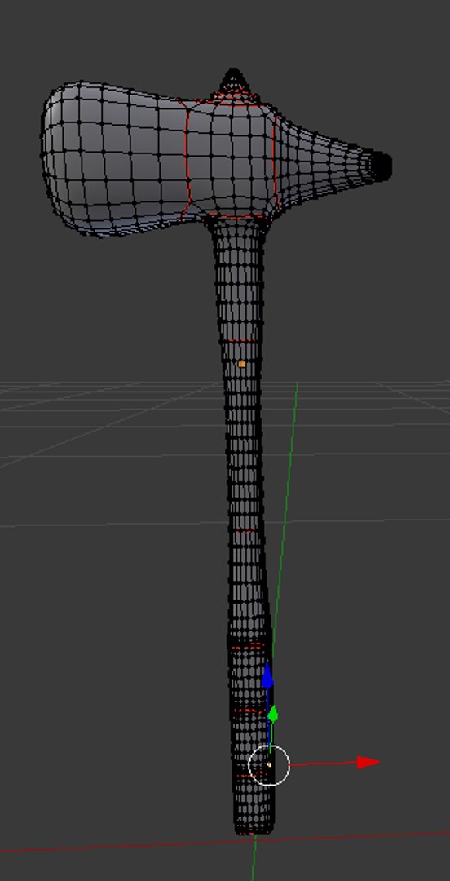
Task: Click the red X-axis manipulator arrow
Action: click(368, 763)
